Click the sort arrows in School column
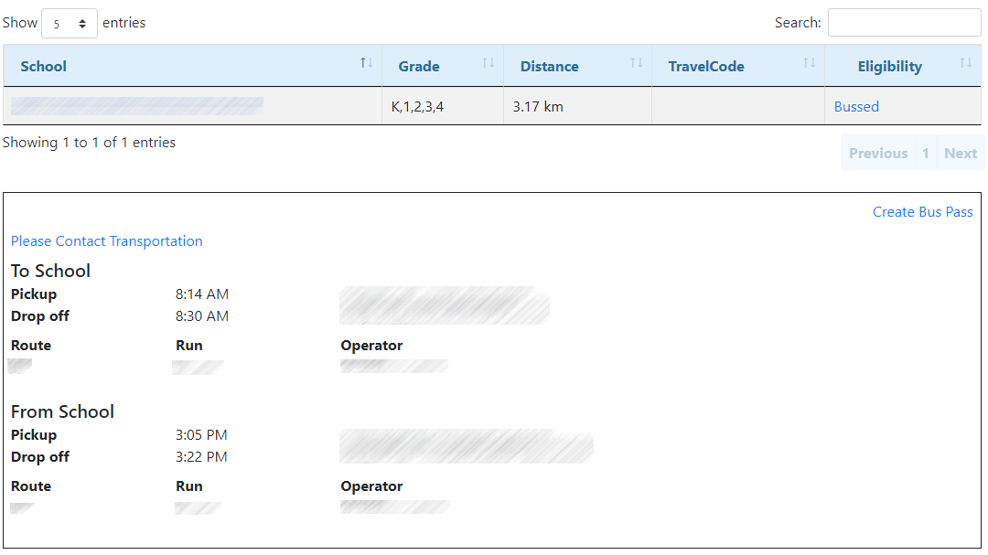988x555 pixels. [x=366, y=63]
